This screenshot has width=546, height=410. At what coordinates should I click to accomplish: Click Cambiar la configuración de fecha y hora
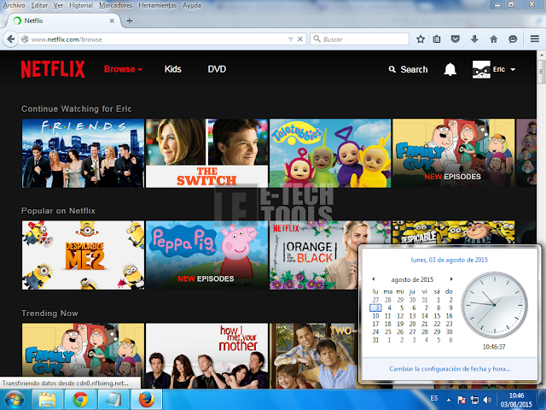tap(450, 369)
